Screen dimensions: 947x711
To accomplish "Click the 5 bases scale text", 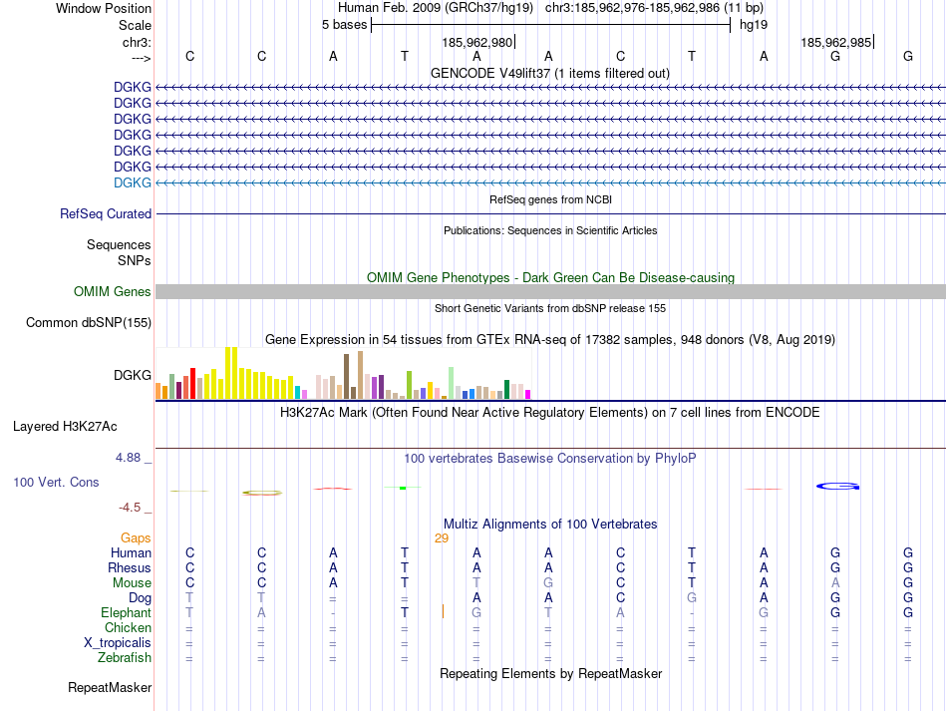I will click(x=344, y=25).
